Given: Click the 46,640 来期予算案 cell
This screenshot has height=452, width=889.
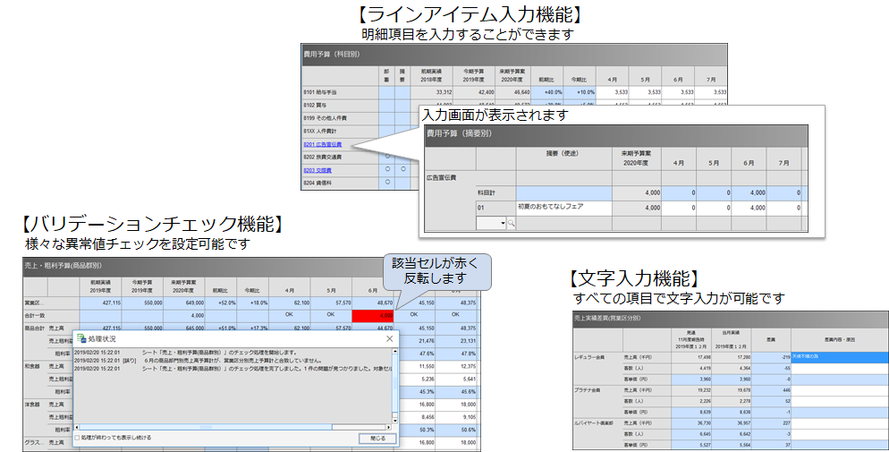Looking at the screenshot, I should coord(513,92).
